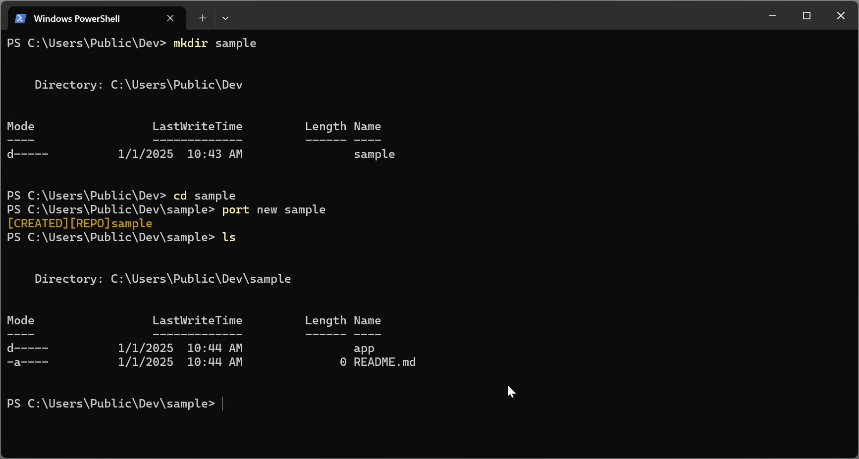Click the README.md file length value 0
859x459 pixels.
pyautogui.click(x=343, y=362)
